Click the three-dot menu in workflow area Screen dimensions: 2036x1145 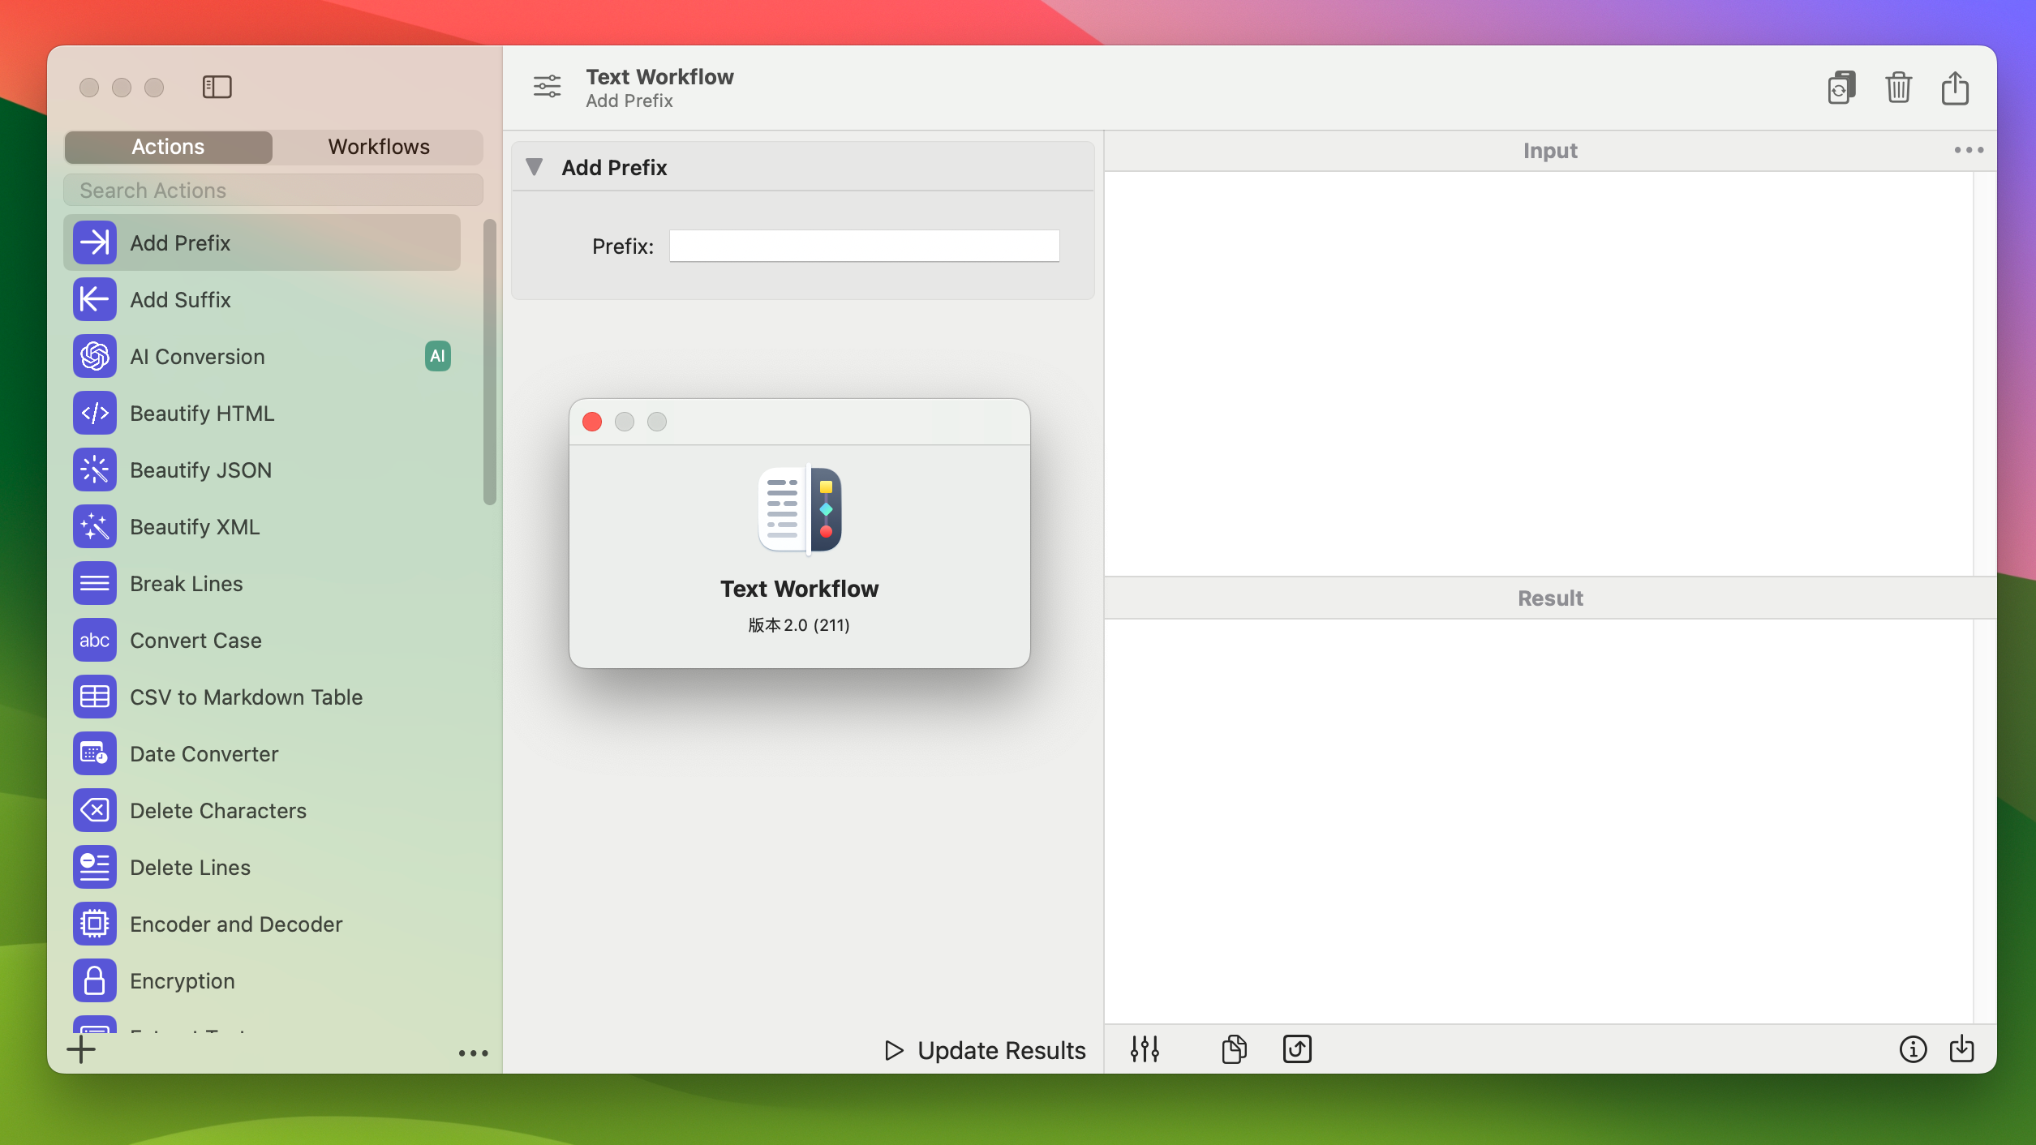pos(474,1051)
